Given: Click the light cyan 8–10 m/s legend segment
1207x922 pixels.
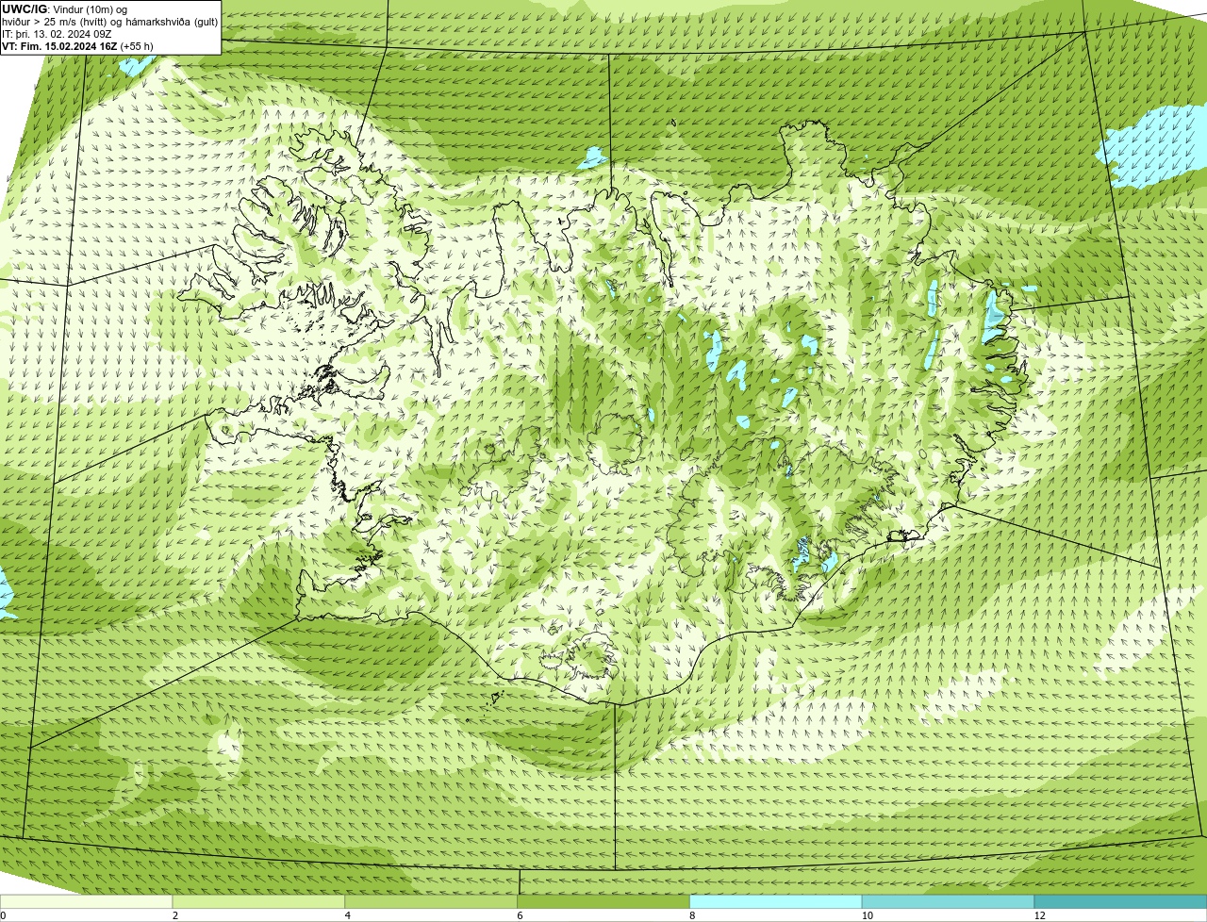Looking at the screenshot, I should (x=776, y=901).
